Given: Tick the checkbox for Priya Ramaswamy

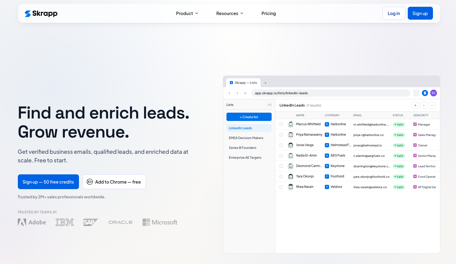Looking at the screenshot, I should tap(281, 135).
